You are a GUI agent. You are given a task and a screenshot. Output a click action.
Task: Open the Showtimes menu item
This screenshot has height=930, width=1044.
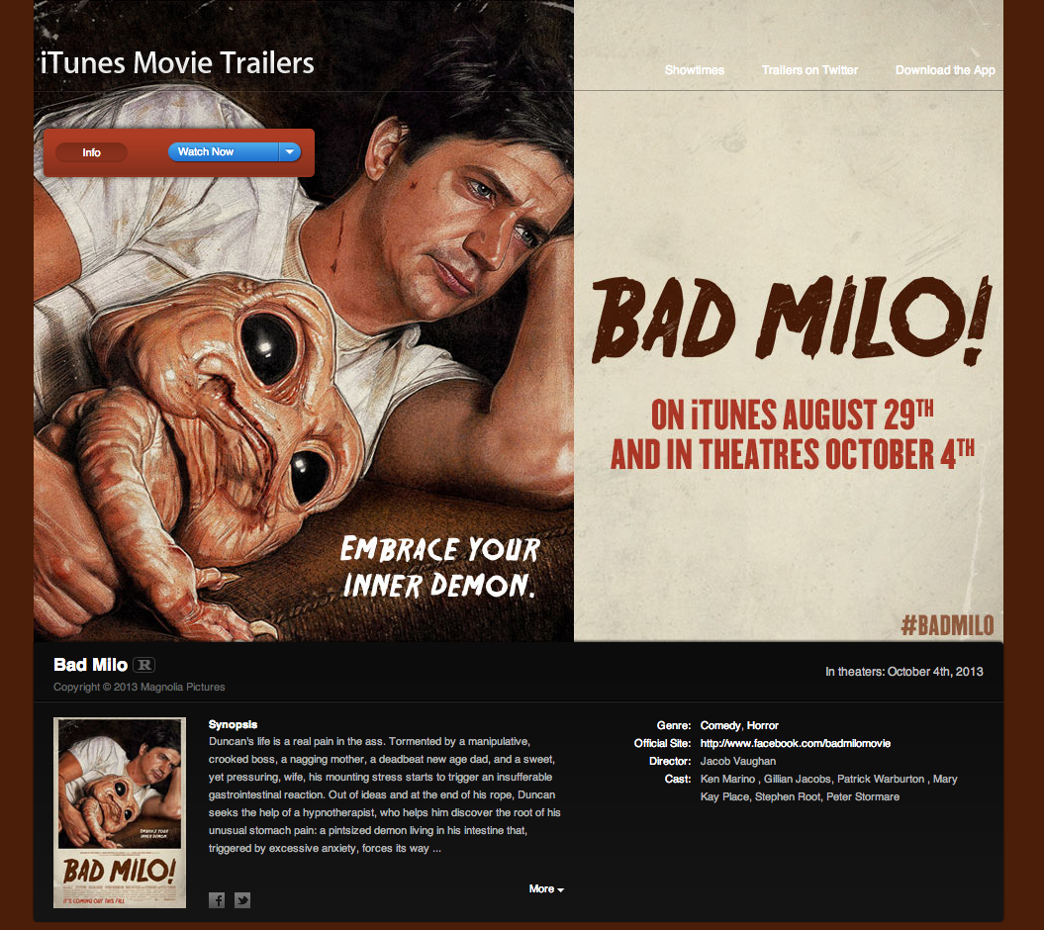pyautogui.click(x=695, y=70)
